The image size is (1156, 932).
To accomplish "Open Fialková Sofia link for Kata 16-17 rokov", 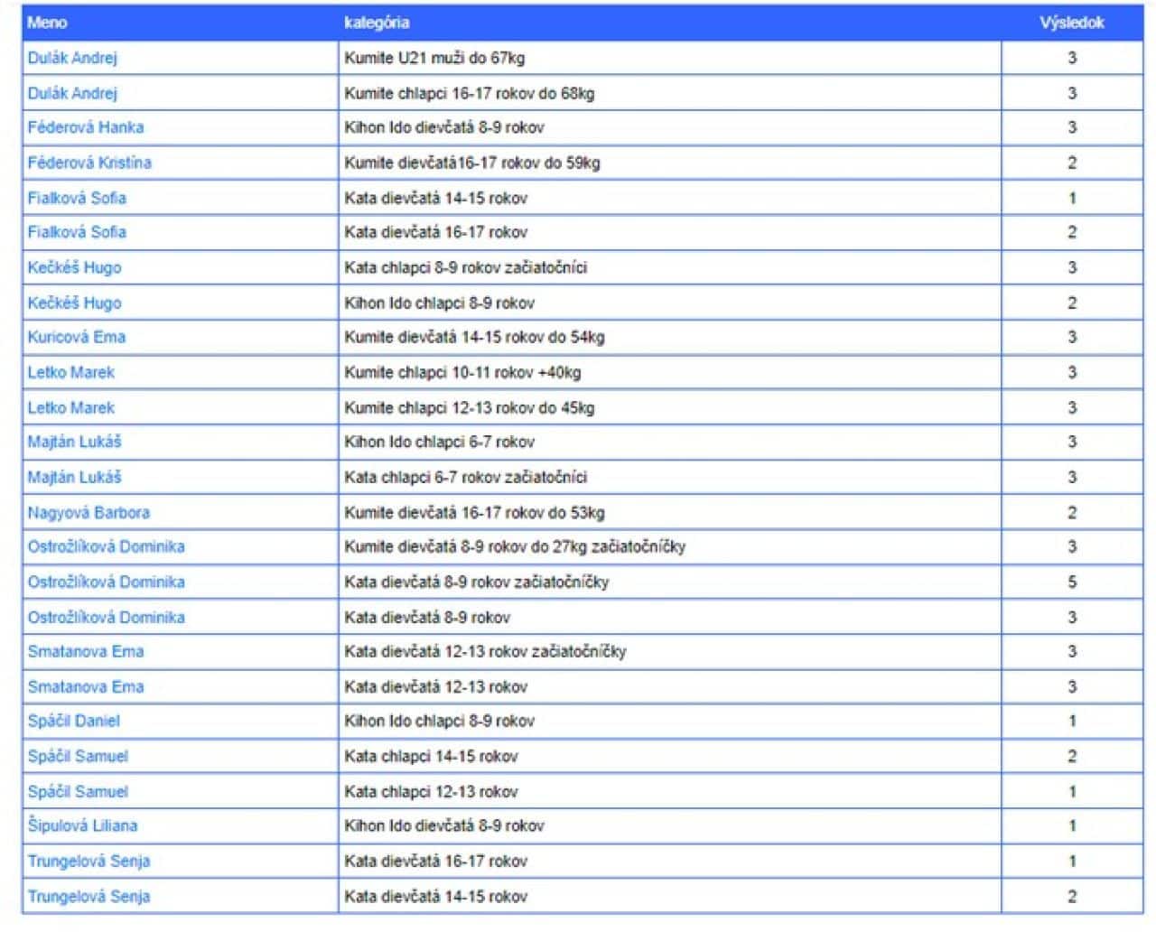I will [77, 232].
